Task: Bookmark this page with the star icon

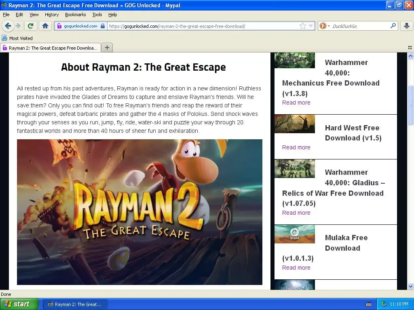Action: point(302,26)
